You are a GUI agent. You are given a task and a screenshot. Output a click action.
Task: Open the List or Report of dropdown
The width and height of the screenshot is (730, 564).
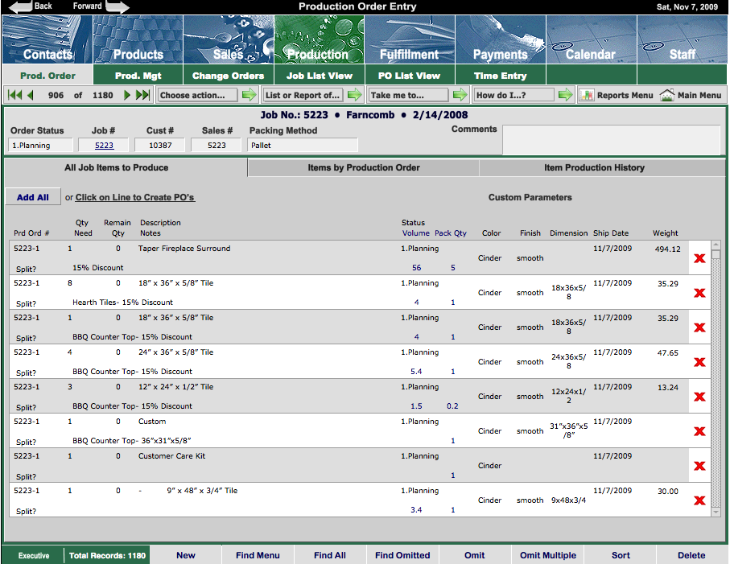coord(303,95)
